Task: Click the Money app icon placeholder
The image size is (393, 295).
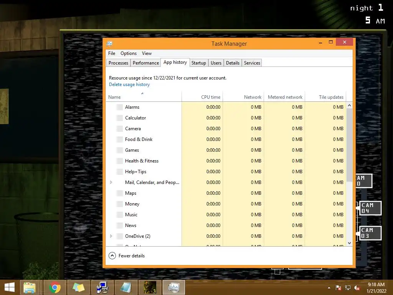Action: [120, 204]
